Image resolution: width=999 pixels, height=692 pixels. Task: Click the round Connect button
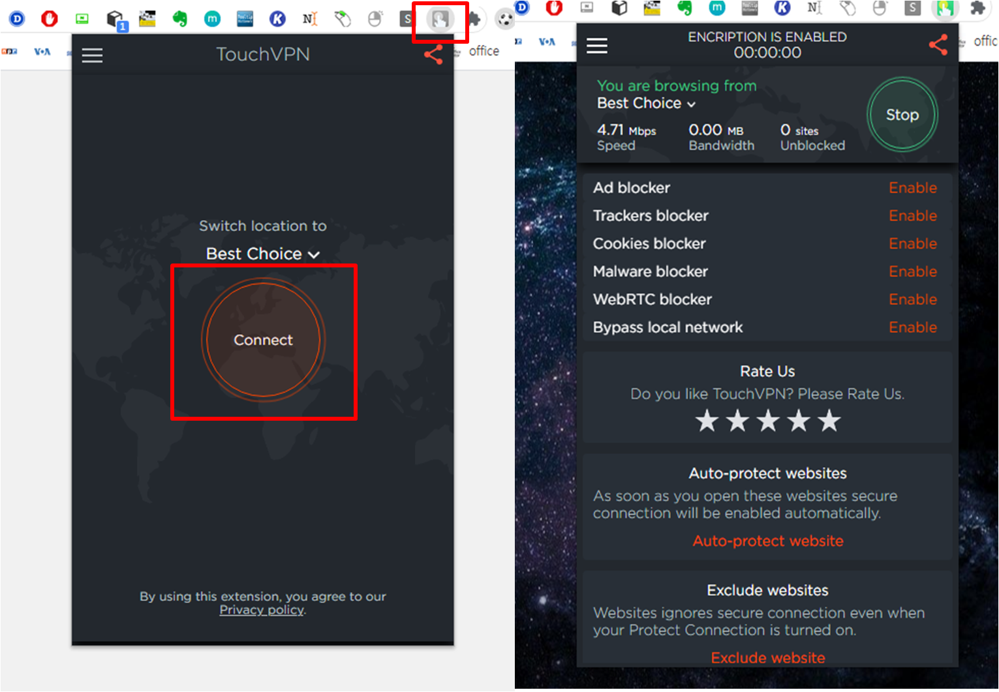pyautogui.click(x=264, y=340)
